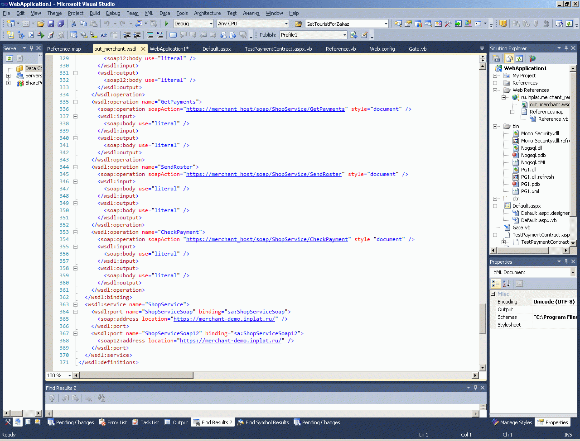The image size is (580, 441).
Task: Switch to the Web.config tab
Action: 382,49
